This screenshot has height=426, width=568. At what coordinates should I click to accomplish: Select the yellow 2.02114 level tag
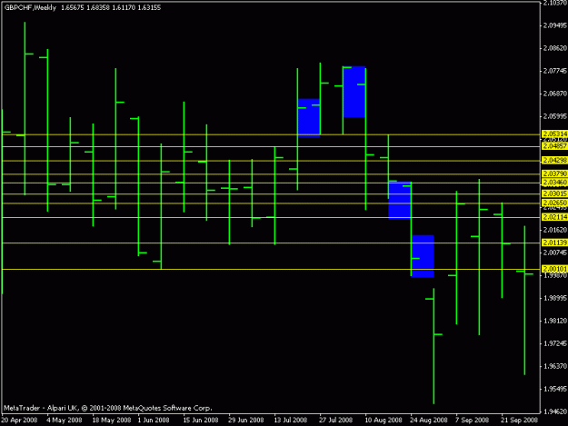554,217
